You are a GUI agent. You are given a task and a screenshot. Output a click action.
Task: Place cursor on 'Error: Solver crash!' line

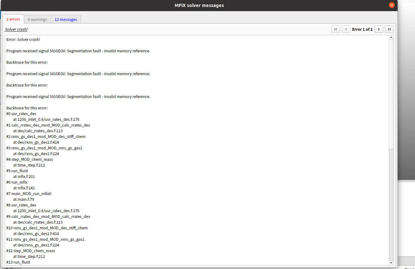(x=23, y=39)
